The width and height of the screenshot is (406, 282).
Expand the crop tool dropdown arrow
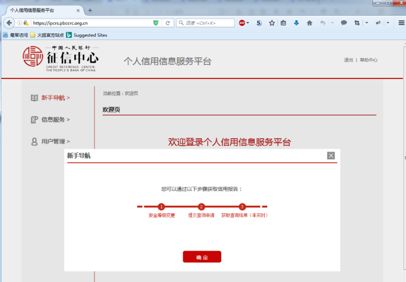[x=366, y=23]
